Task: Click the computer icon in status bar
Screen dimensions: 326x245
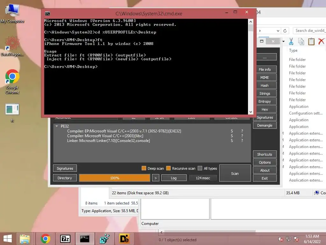Action: (x=316, y=193)
